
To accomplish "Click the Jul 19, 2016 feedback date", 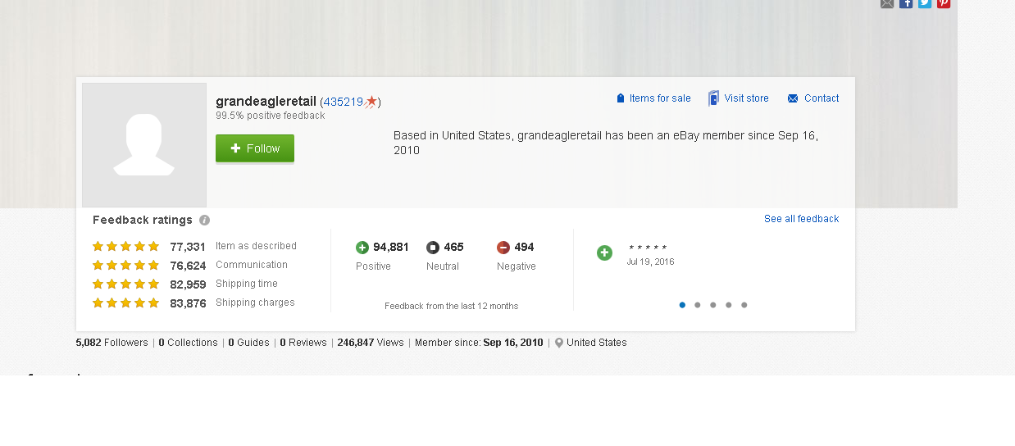I will click(651, 262).
